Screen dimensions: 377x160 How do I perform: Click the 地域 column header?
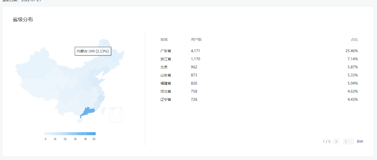pos(164,39)
